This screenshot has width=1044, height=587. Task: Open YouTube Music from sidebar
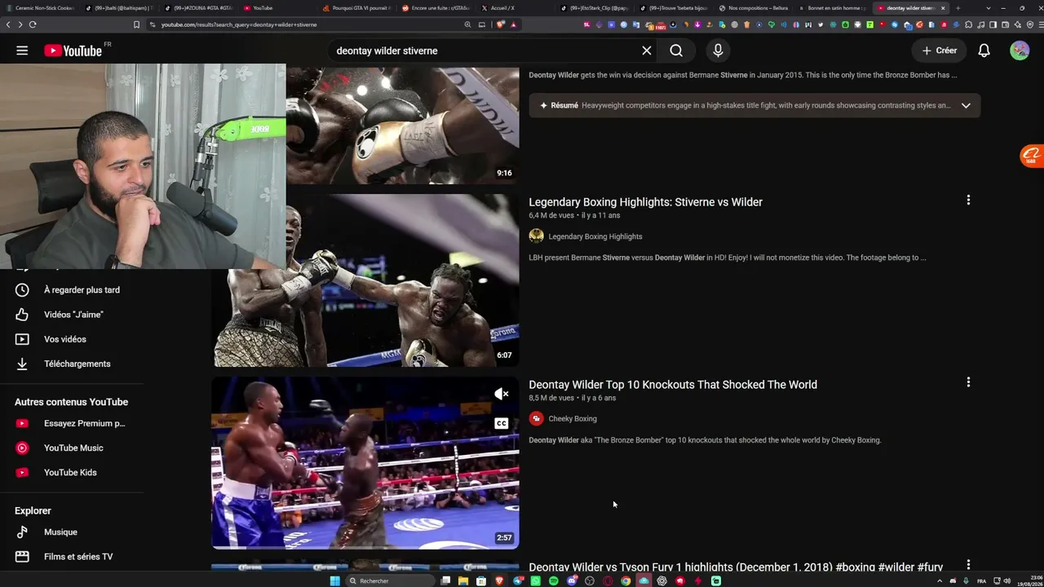pyautogui.click(x=72, y=448)
